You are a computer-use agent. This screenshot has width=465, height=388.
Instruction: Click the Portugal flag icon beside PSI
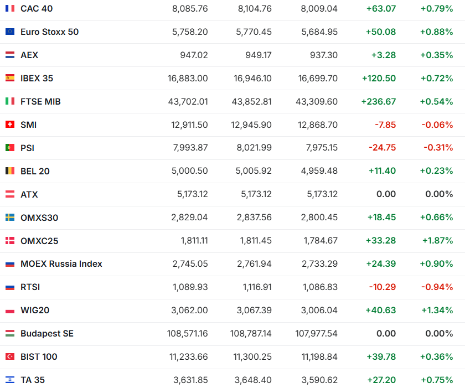[10, 148]
